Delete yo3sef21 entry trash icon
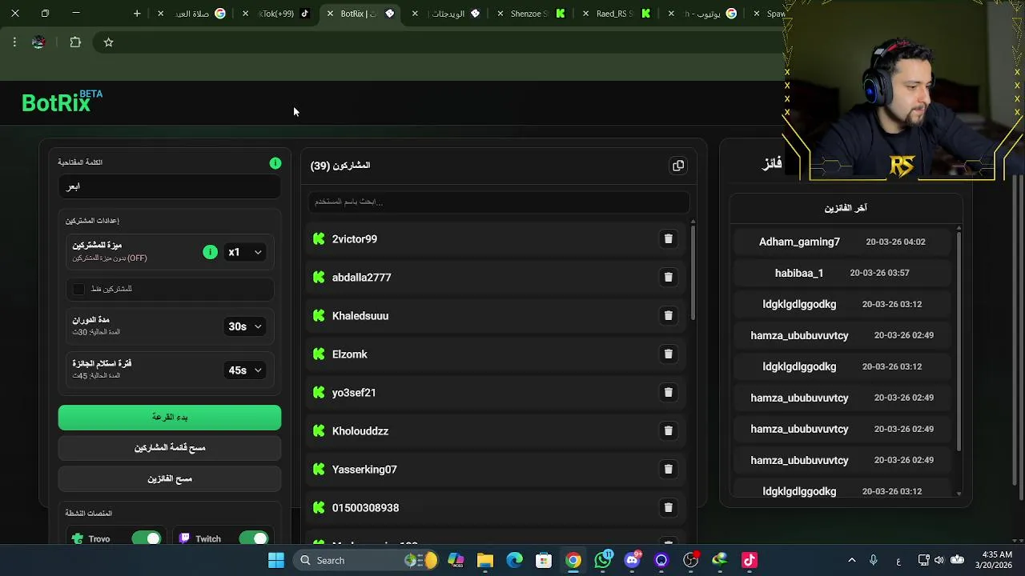The height and width of the screenshot is (576, 1025). click(668, 392)
